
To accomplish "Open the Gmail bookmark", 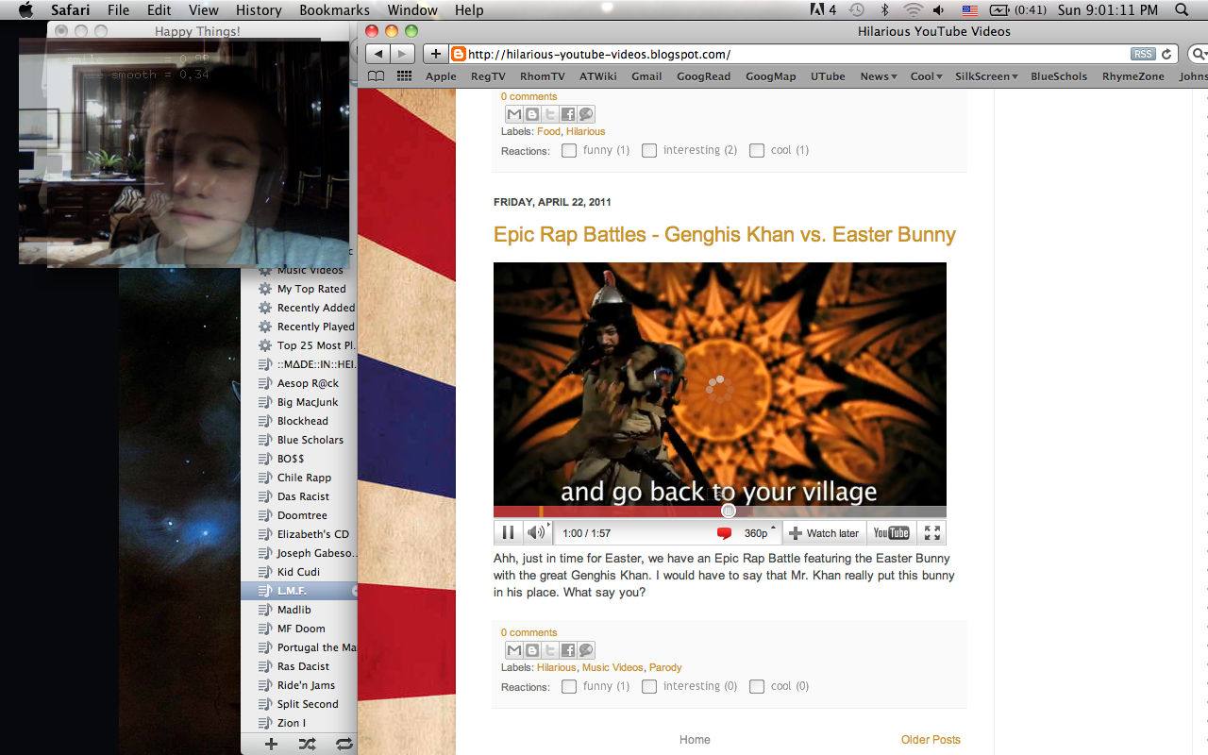I will pos(646,76).
